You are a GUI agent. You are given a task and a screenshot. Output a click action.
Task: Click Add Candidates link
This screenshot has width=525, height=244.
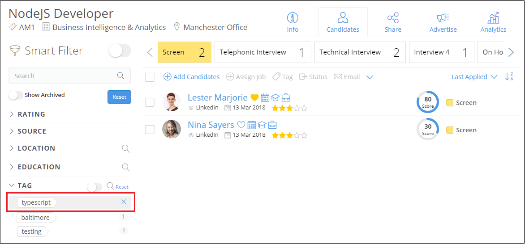tap(192, 77)
